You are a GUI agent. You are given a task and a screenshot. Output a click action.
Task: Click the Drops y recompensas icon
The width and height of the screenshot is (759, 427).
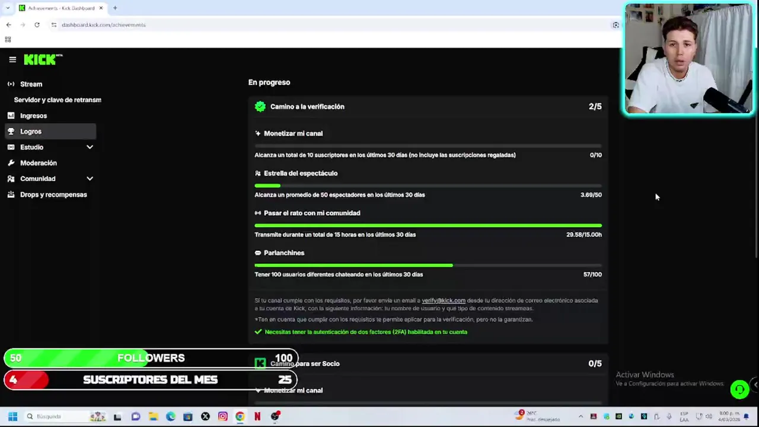[11, 195]
